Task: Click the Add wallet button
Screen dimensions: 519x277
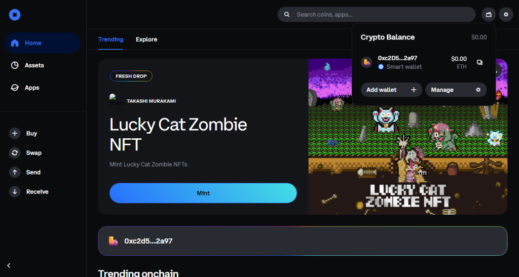Action: point(391,90)
